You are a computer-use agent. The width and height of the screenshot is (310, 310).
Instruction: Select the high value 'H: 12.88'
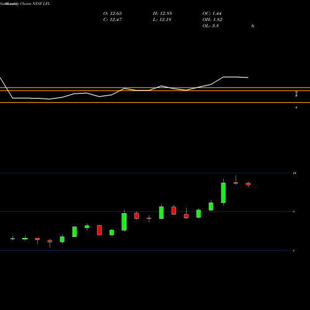162,14
